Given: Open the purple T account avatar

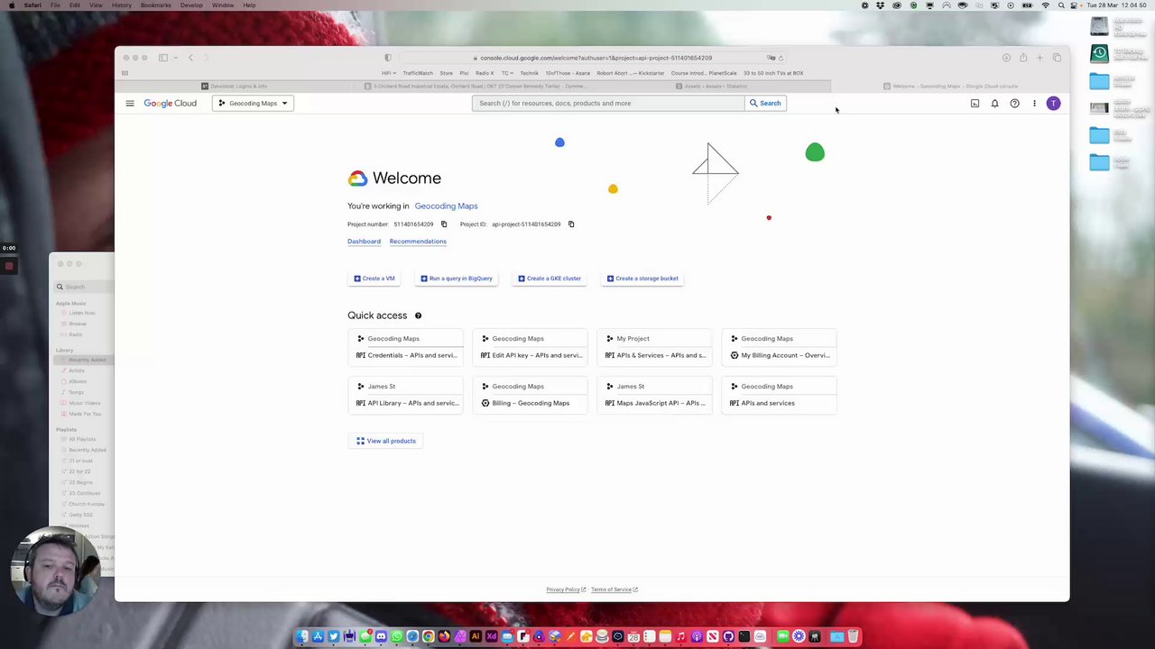Looking at the screenshot, I should pos(1053,104).
